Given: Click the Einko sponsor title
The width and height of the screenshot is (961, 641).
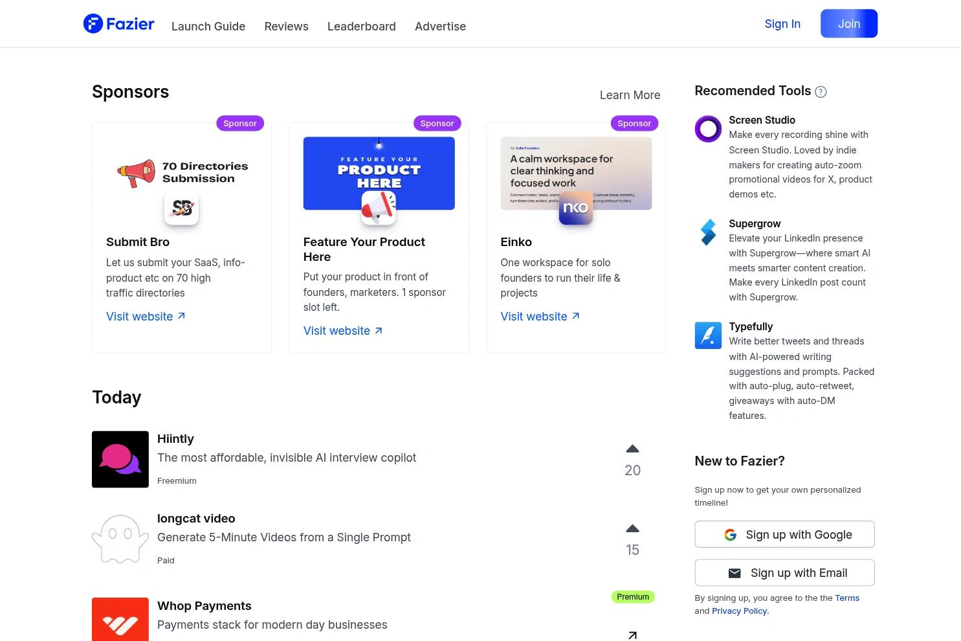Looking at the screenshot, I should click(x=516, y=242).
